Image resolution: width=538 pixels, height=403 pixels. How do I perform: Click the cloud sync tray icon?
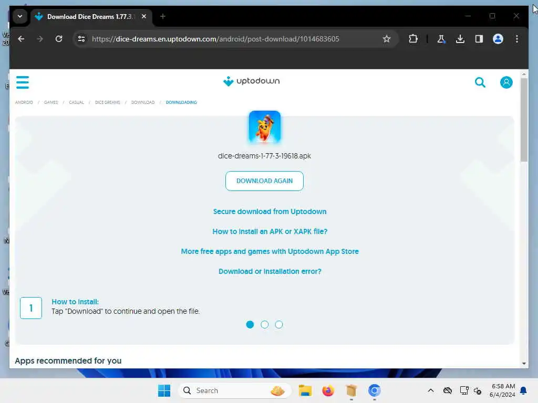[448, 390]
